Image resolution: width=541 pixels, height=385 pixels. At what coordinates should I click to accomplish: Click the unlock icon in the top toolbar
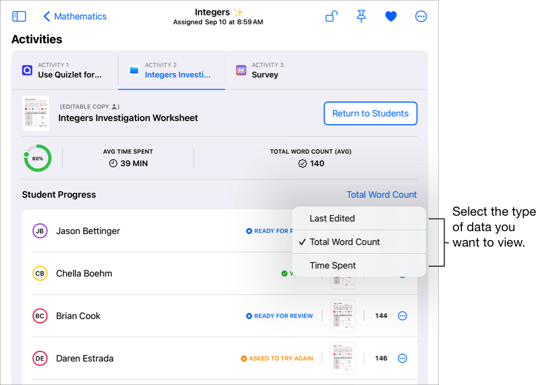(x=331, y=16)
